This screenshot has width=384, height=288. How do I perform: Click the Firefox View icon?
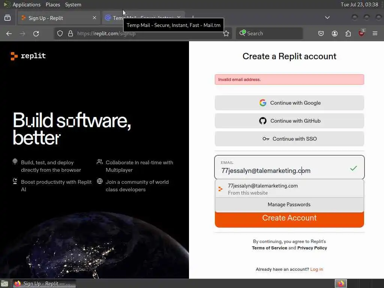tap(7, 18)
